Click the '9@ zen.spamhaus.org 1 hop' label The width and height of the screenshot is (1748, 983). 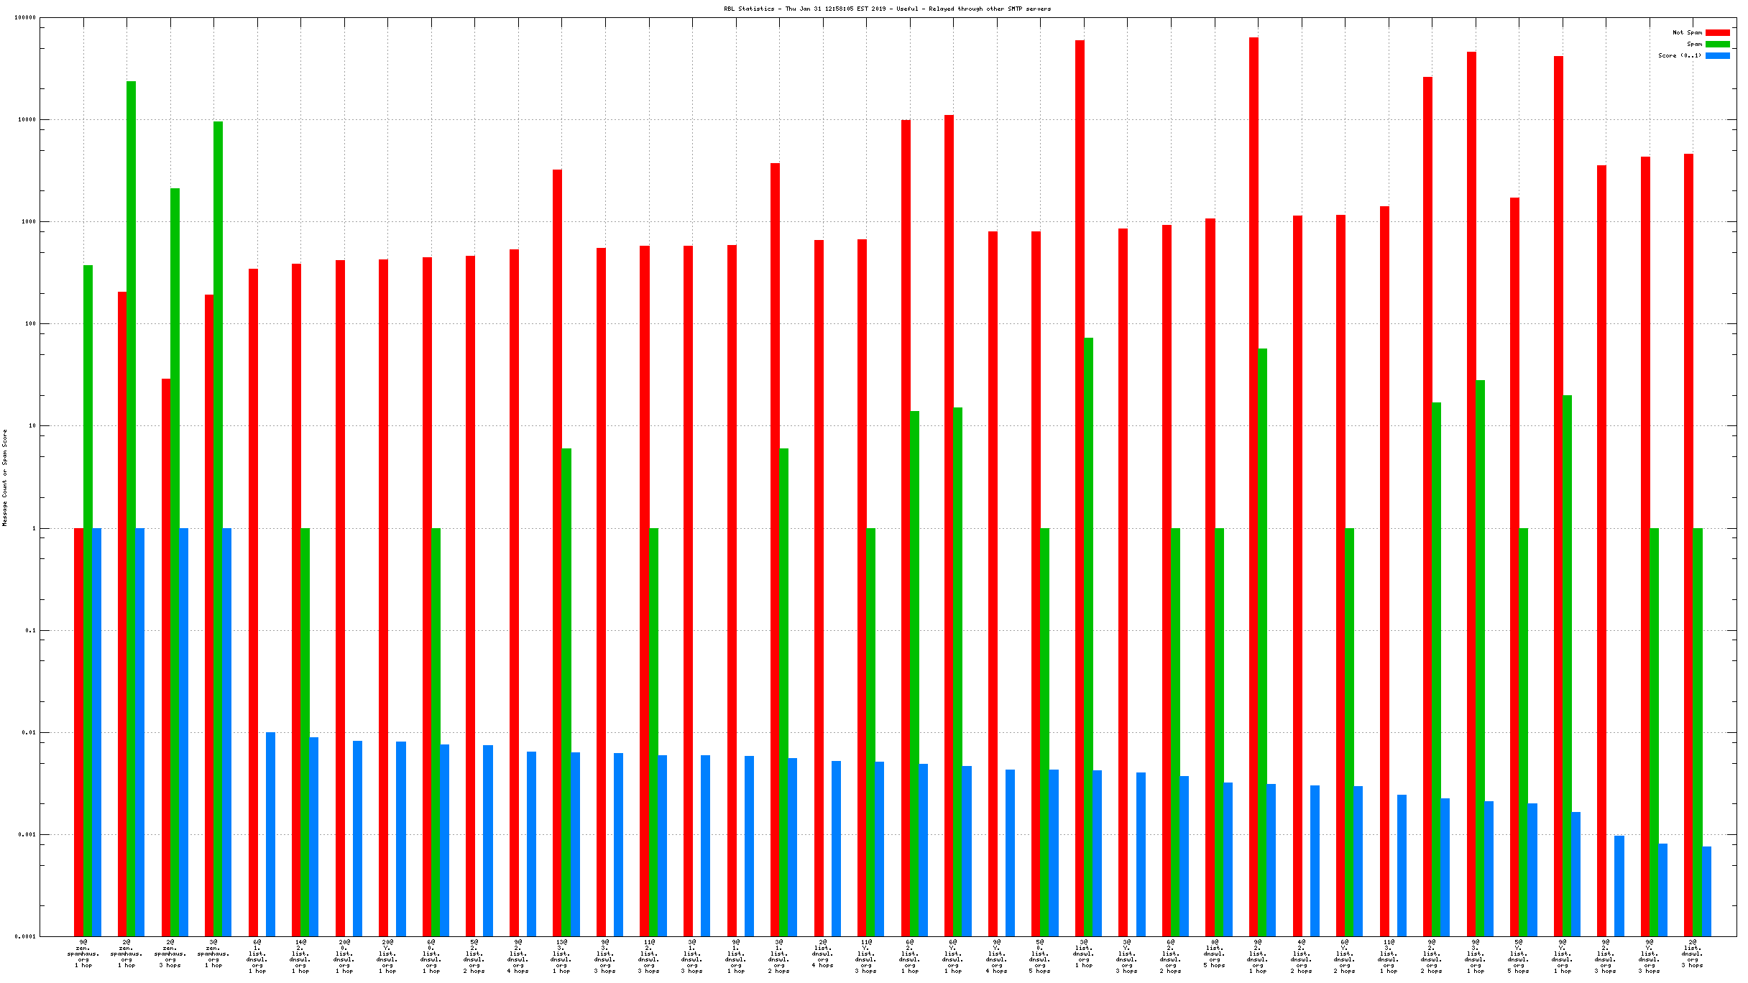click(83, 953)
